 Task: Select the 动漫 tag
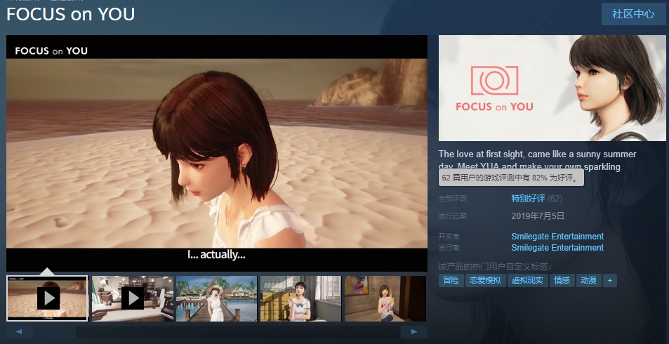click(x=588, y=280)
